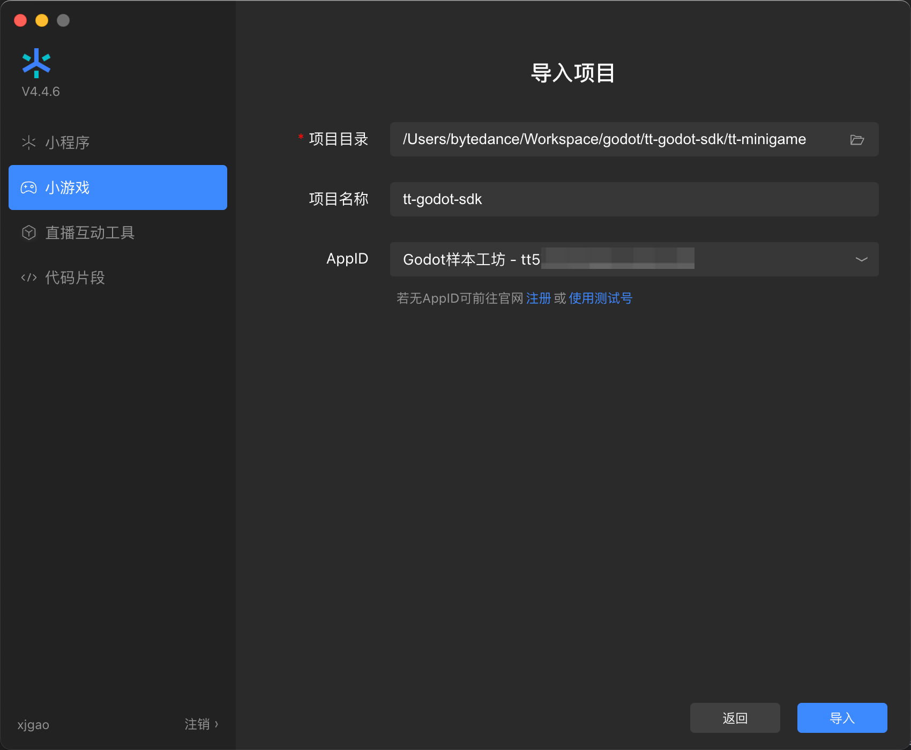Image resolution: width=911 pixels, height=750 pixels.
Task: Click the arrow next to 注销
Action: [x=216, y=724]
